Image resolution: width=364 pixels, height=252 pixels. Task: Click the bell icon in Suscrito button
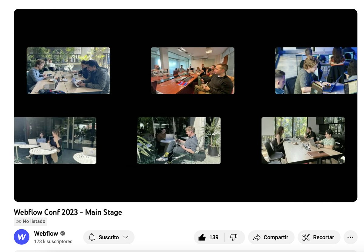[92, 237]
